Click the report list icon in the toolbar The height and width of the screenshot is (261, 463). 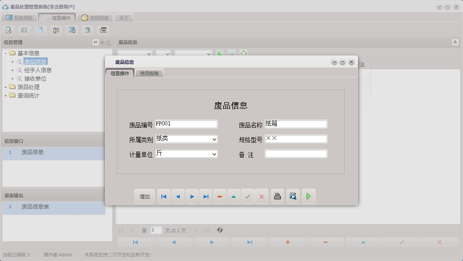click(x=24, y=30)
